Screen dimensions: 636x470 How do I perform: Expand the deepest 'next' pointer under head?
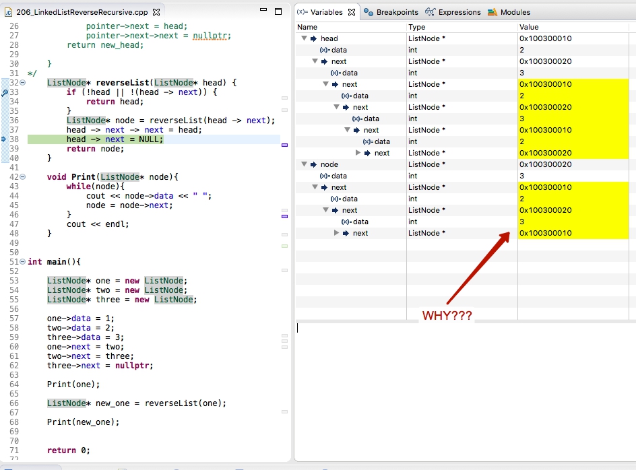click(357, 153)
